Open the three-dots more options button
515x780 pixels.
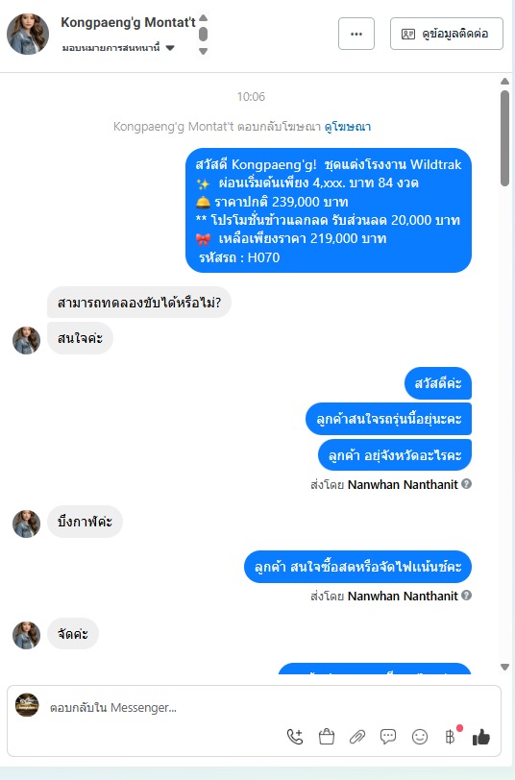pos(356,34)
